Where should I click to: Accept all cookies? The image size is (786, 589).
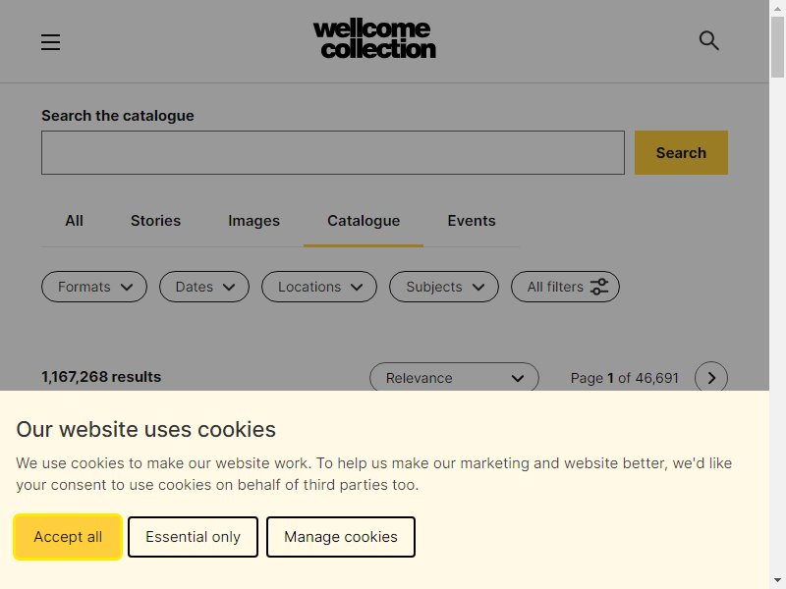68,537
